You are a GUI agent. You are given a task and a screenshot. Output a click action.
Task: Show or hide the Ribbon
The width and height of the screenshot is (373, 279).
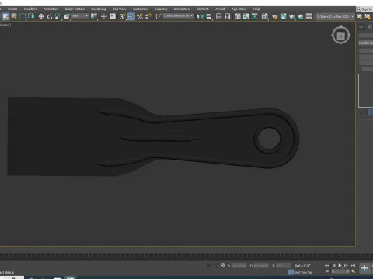237,17
